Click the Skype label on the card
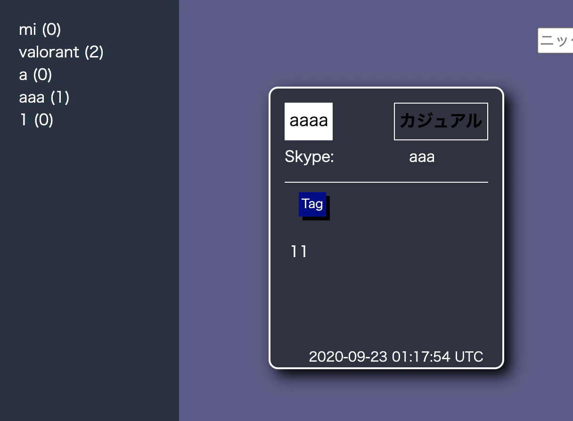573x421 pixels. click(309, 157)
